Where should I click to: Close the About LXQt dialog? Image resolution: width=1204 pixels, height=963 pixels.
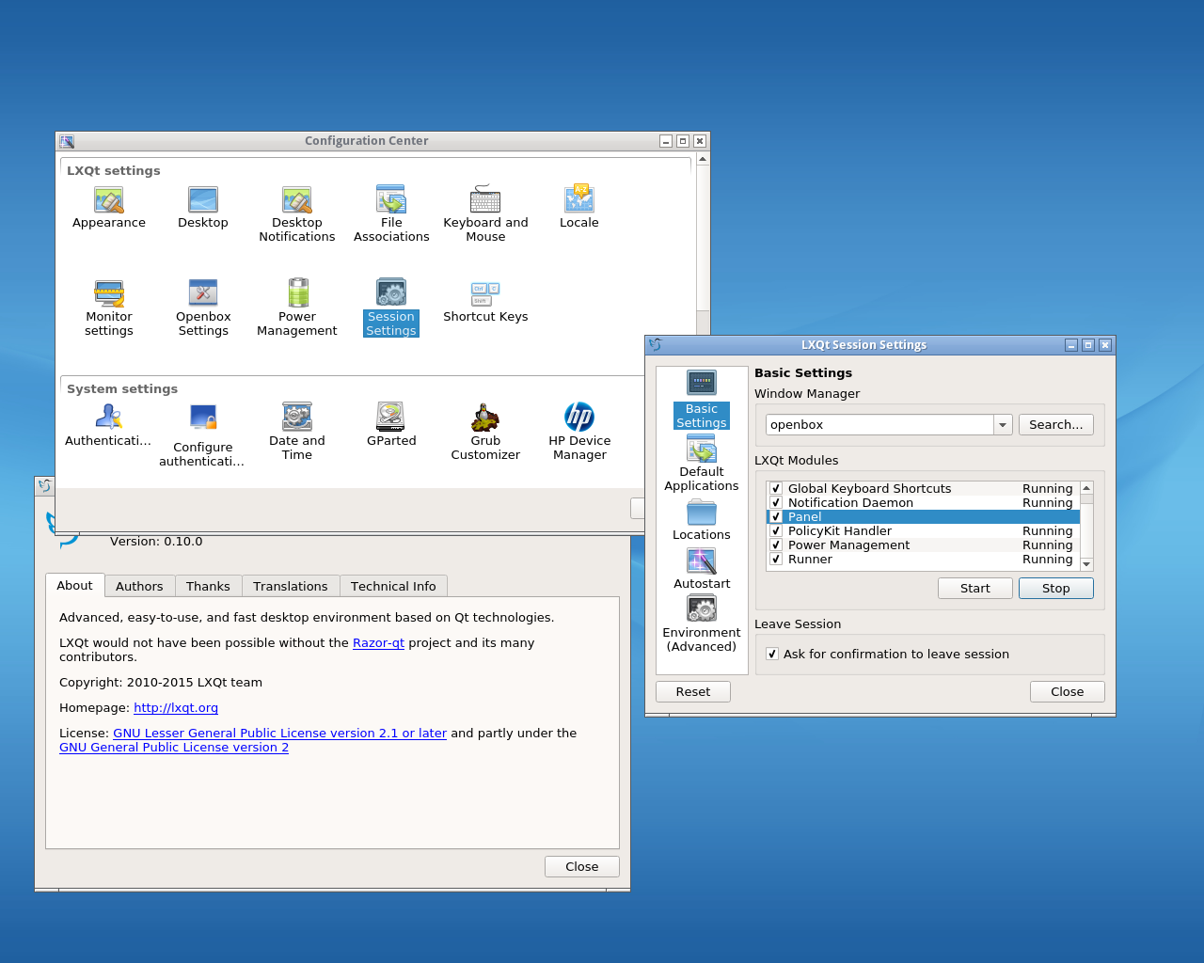coord(582,867)
